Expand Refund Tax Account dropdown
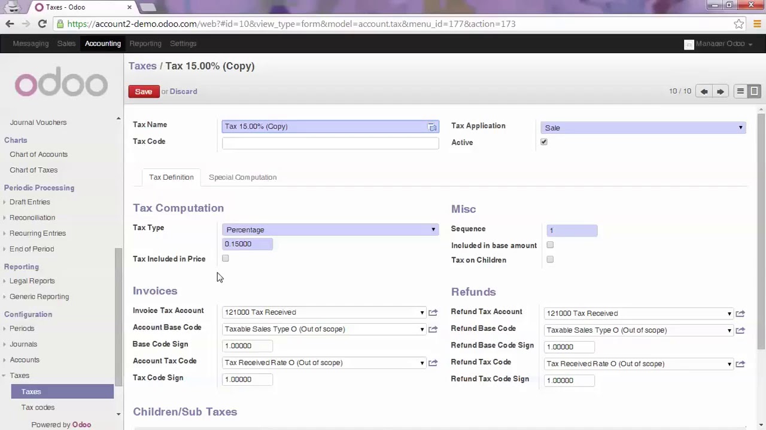766x430 pixels. pyautogui.click(x=729, y=314)
